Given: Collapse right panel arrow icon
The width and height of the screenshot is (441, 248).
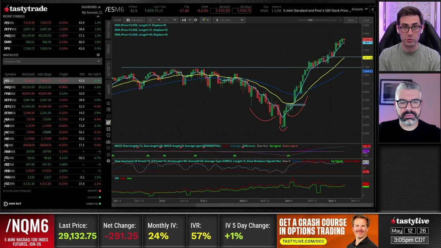Looking at the screenshot, I should [373, 9].
